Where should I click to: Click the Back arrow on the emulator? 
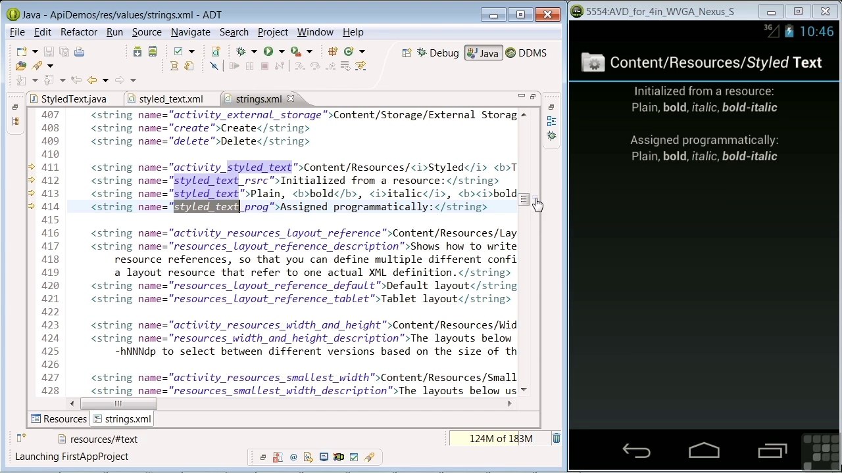tap(636, 451)
